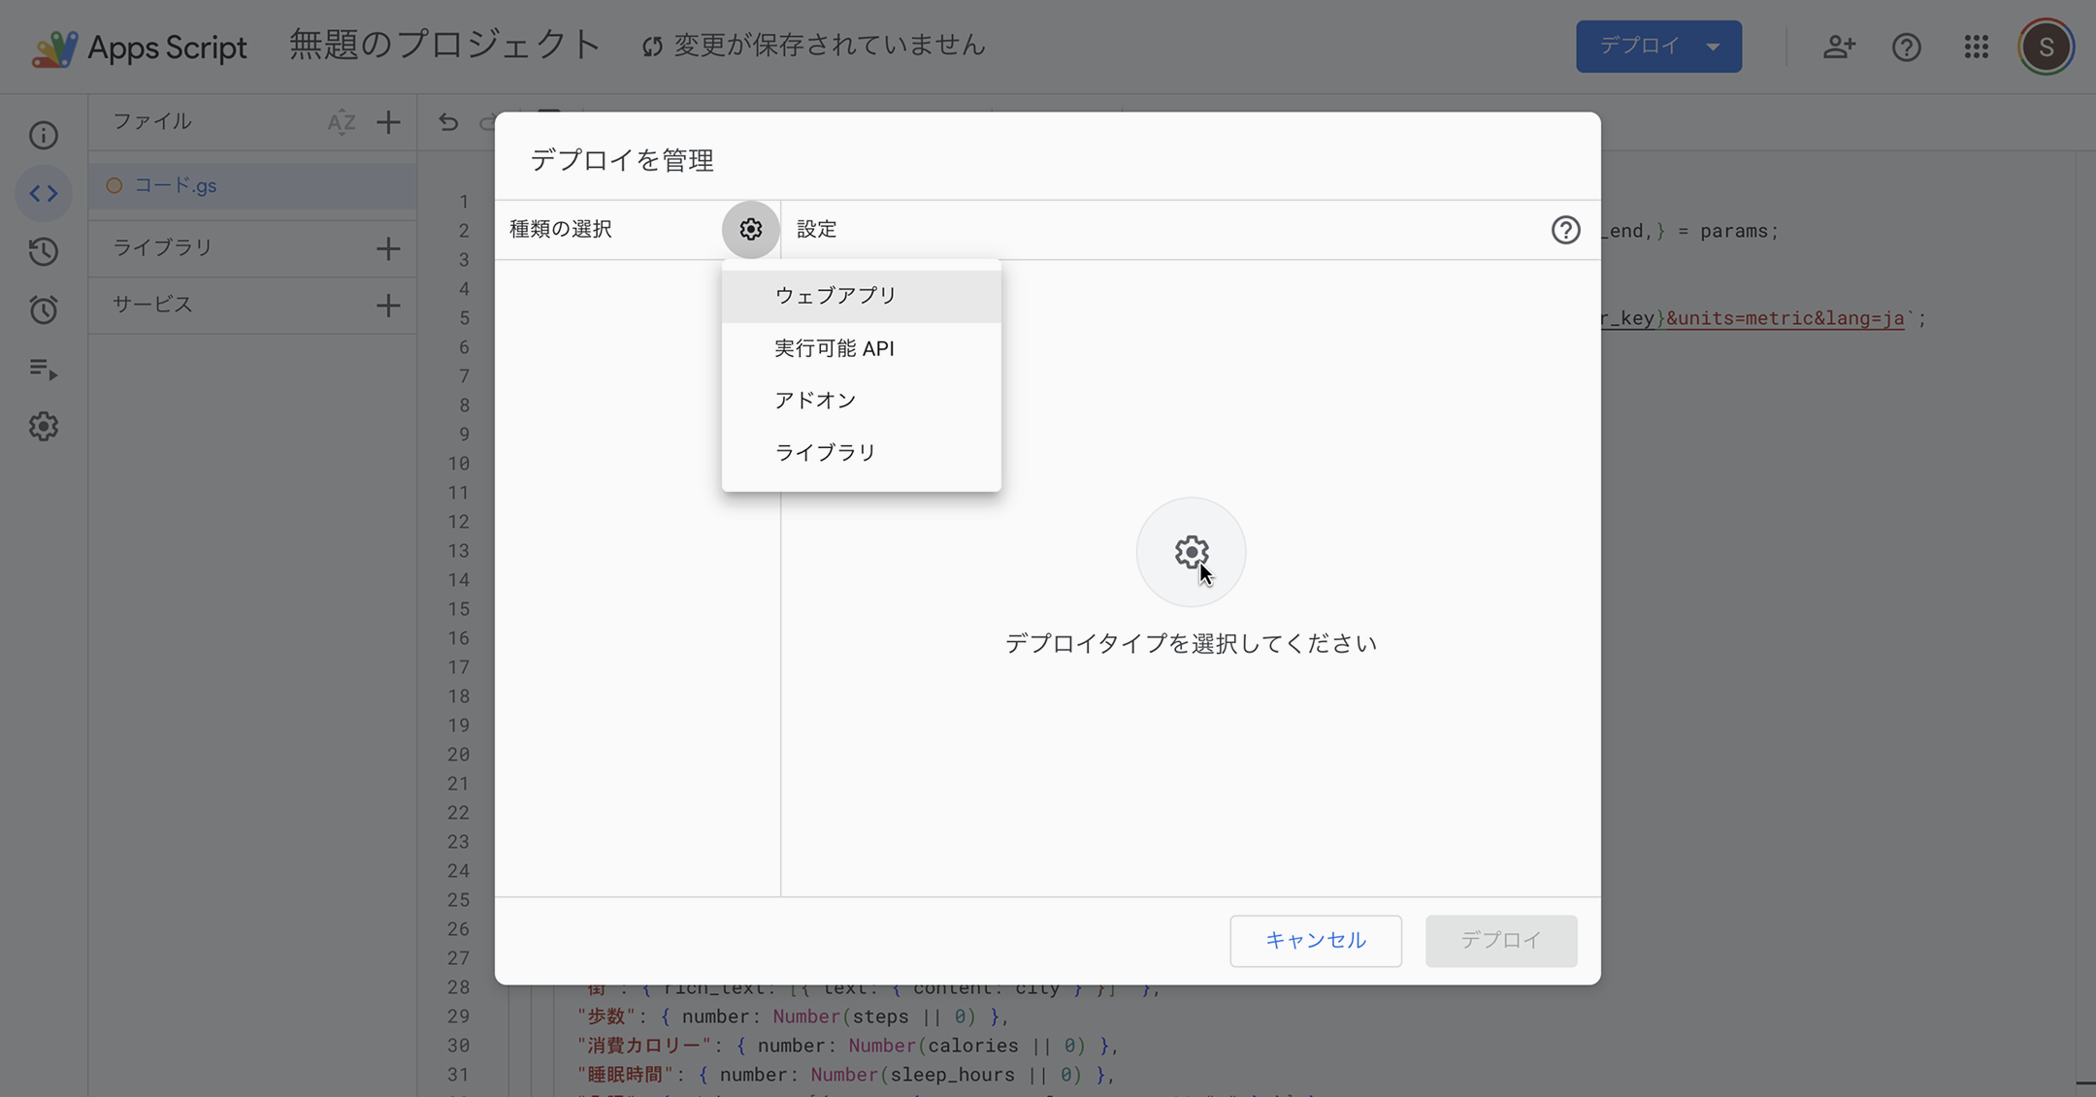Click the undo arrow in the editor toolbar
The width and height of the screenshot is (2096, 1097).
(447, 122)
